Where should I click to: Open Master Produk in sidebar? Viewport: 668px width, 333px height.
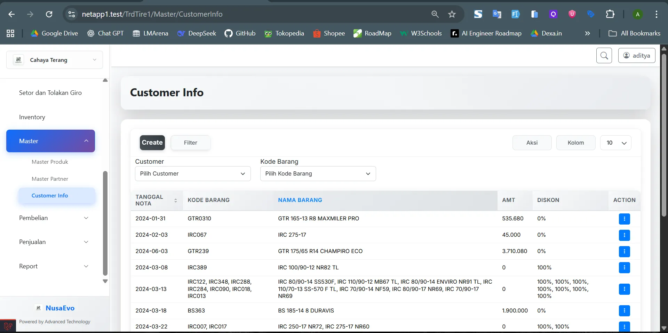point(50,162)
